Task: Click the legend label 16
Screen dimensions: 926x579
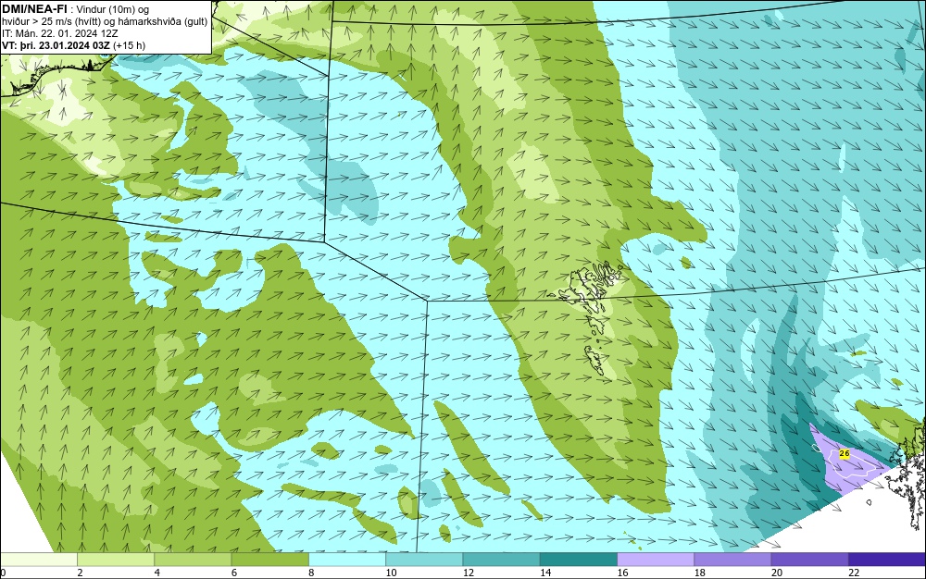Action: click(622, 573)
